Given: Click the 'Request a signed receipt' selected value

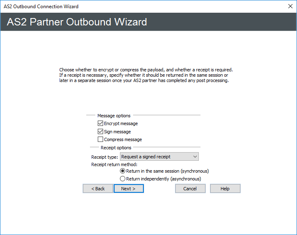Looking at the screenshot, I should 146,157.
